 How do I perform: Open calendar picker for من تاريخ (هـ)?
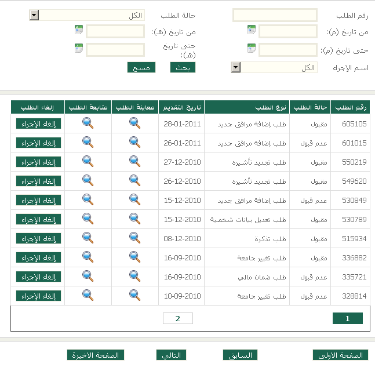[79, 30]
